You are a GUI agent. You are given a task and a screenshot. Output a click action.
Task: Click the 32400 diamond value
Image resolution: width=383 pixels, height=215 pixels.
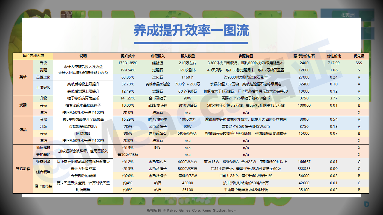coord(304,84)
